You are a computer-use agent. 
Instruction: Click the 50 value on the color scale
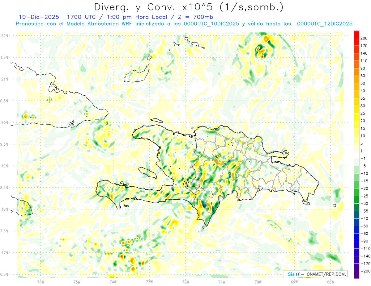(x=363, y=83)
